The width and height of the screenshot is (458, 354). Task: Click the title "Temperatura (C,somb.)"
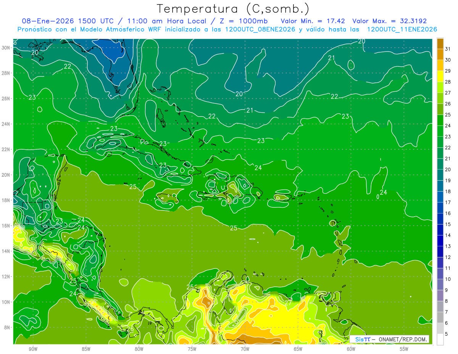(x=233, y=9)
